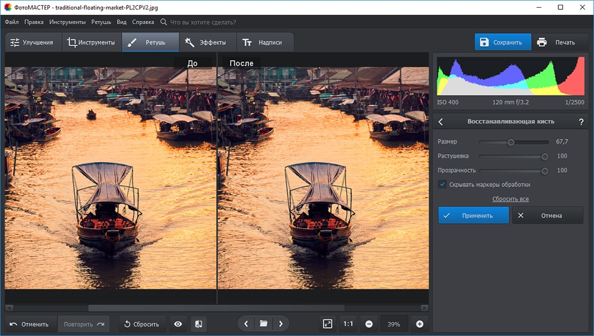Click the help question mark in brush panel
Image resolution: width=594 pixels, height=336 pixels.
(x=581, y=122)
